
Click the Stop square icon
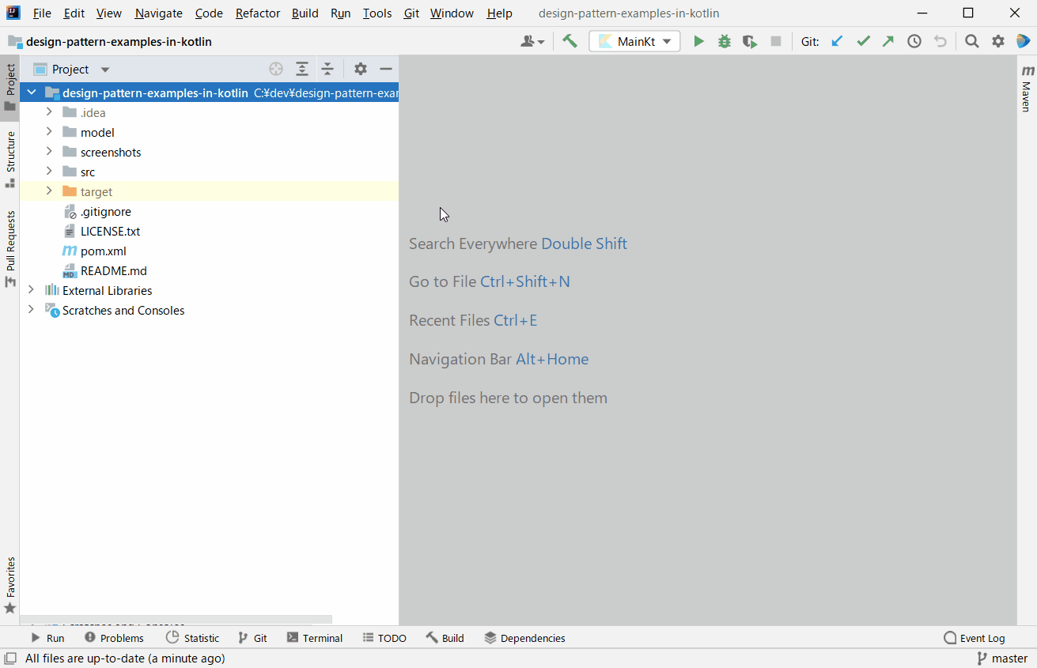[776, 41]
